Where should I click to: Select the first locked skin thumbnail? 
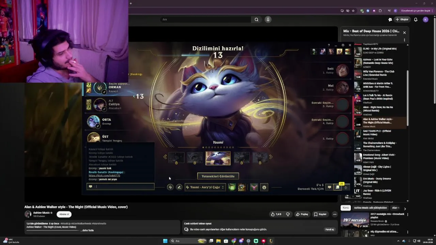(x=176, y=158)
